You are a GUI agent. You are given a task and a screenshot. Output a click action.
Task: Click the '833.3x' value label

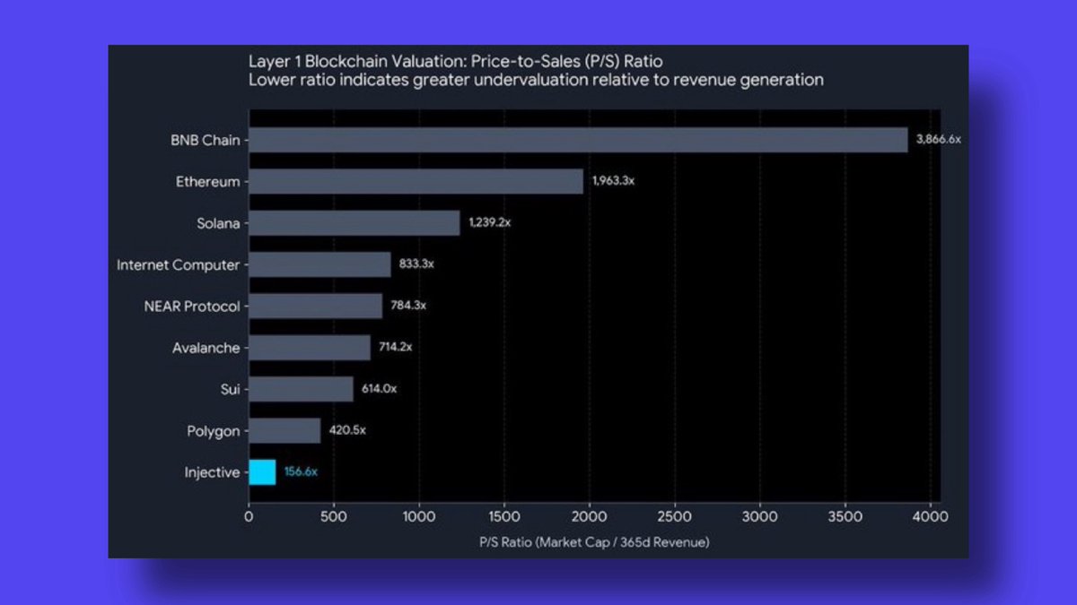tap(416, 264)
